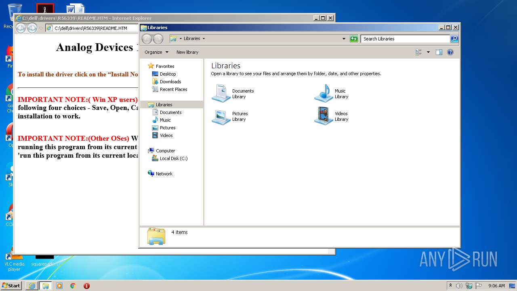Open the Start menu
The width and height of the screenshot is (517, 291).
pos(11,285)
